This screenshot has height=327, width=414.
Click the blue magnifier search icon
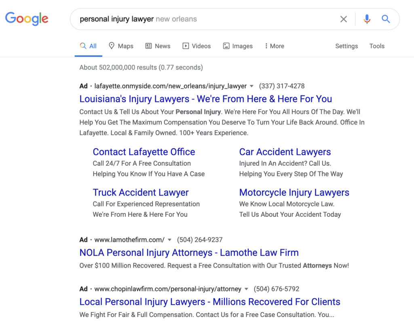386,19
